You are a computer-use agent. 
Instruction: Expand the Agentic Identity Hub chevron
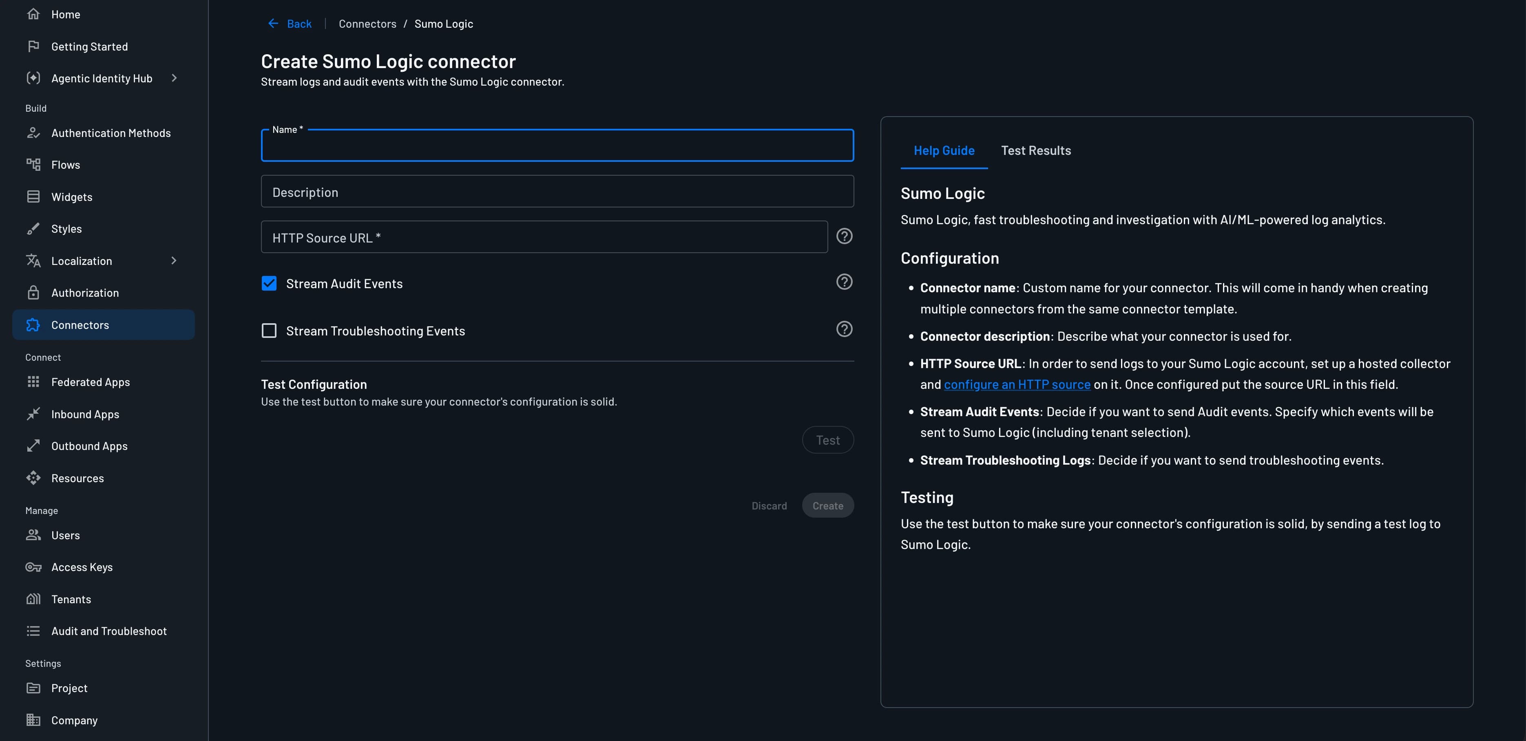[174, 78]
